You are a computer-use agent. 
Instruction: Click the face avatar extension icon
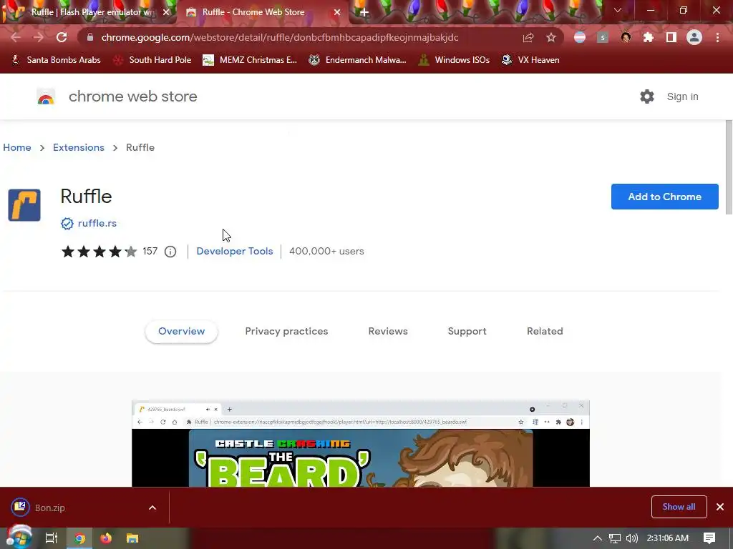coord(626,37)
